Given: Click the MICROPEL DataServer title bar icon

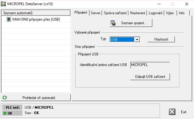Looking at the screenshot, I should pyautogui.click(x=3, y=4).
